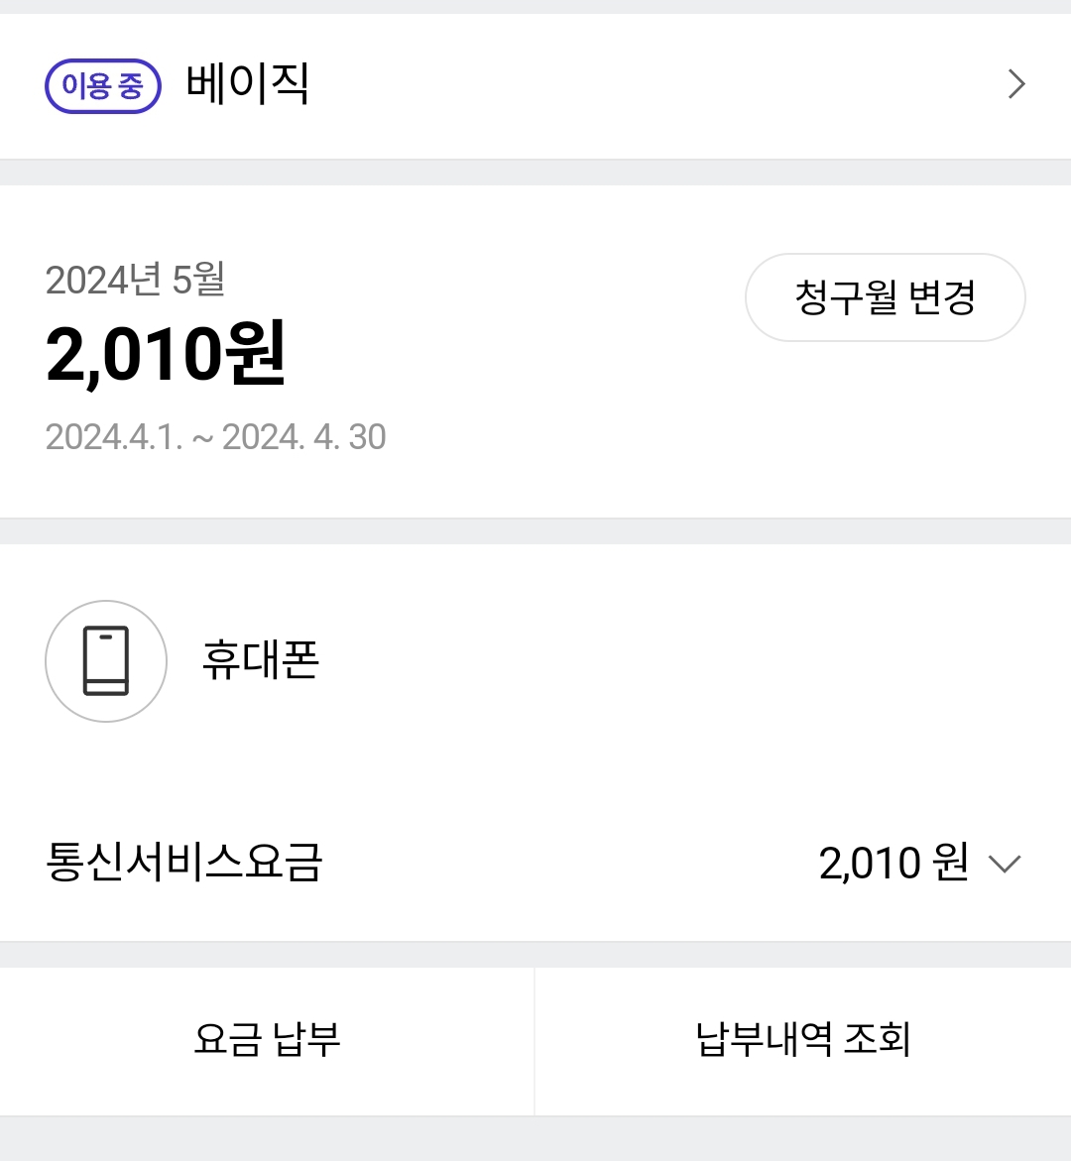Tap the gray footer below the payment buttons
Image resolution: width=1071 pixels, height=1161 pixels.
pos(535,1139)
